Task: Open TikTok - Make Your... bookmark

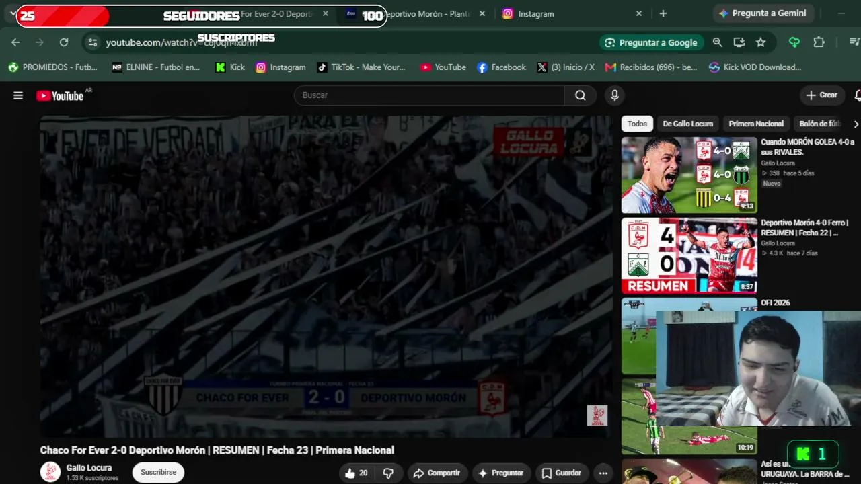Action: (x=361, y=67)
